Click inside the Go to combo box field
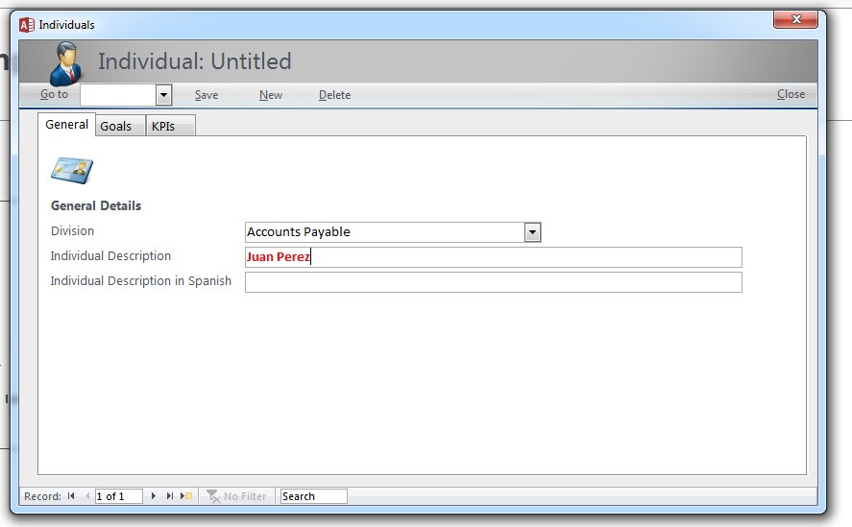This screenshot has width=852, height=527. (x=118, y=95)
